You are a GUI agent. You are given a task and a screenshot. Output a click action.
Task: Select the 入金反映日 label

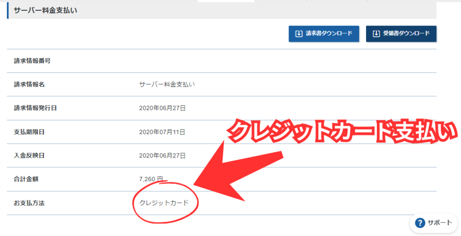[x=29, y=155]
